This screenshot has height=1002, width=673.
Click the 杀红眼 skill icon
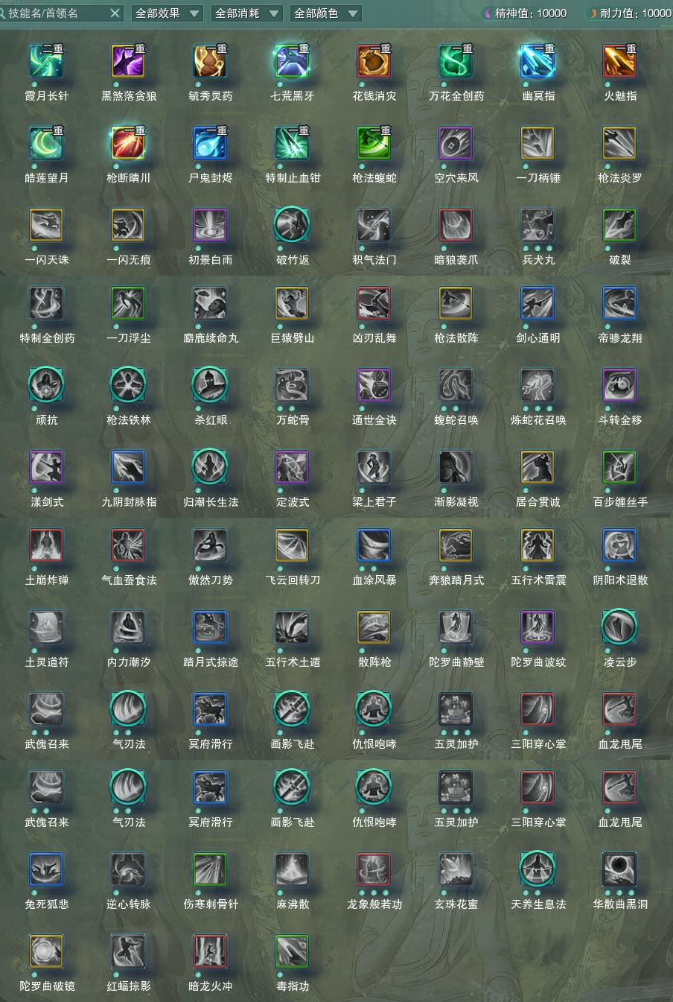[211, 385]
